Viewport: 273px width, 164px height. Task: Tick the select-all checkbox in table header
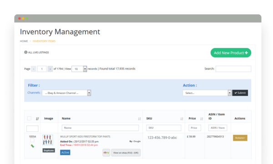click(29, 118)
